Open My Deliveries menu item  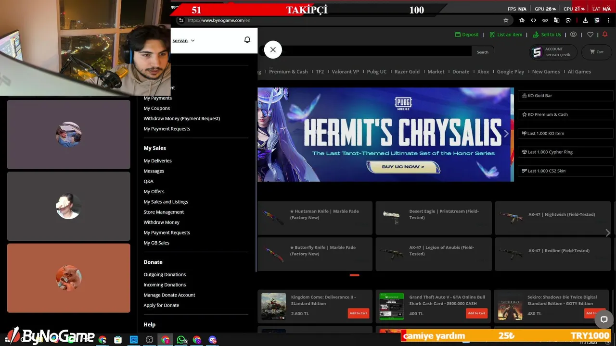pos(157,161)
